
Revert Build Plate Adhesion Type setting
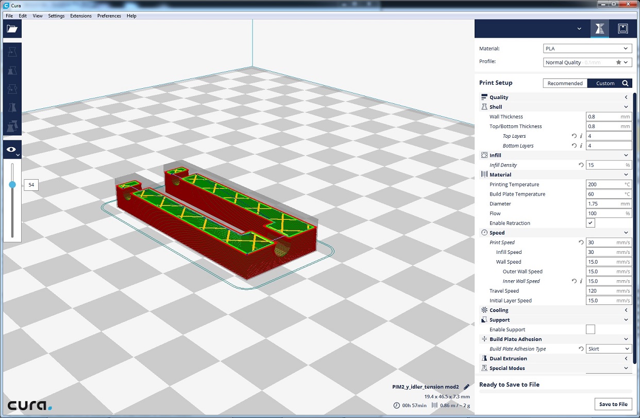pyautogui.click(x=581, y=349)
